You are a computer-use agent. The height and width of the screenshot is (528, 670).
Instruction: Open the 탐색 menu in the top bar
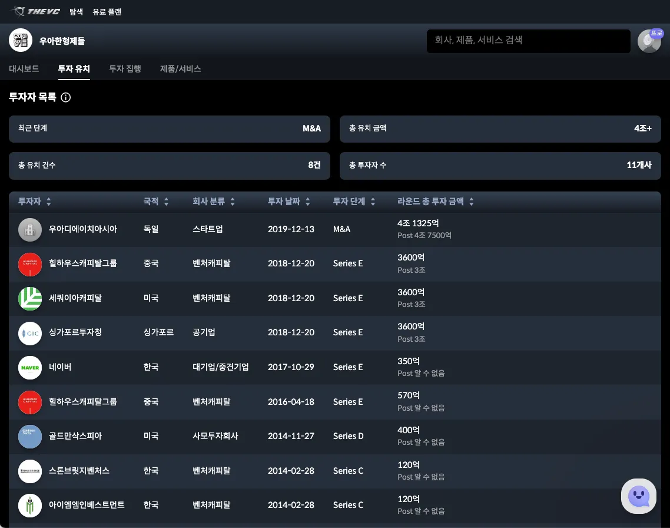click(76, 12)
